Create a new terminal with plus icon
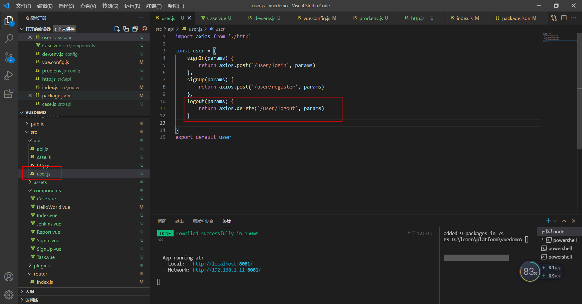Image resolution: width=582 pixels, height=304 pixels. pos(549,221)
